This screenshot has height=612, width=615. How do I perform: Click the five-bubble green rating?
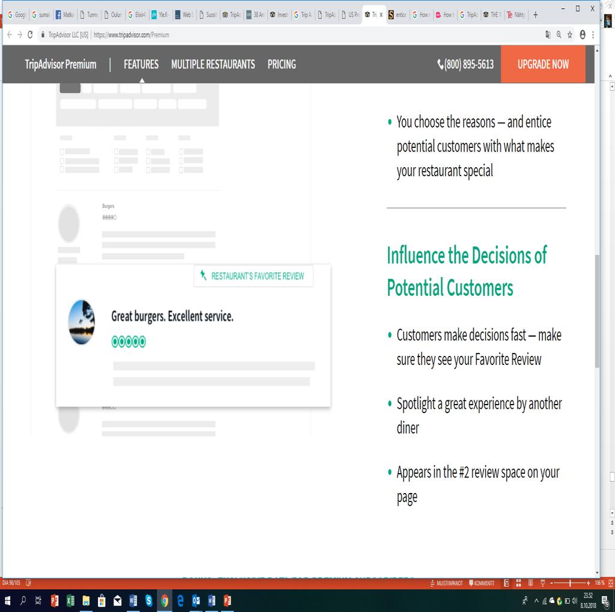[x=129, y=342]
